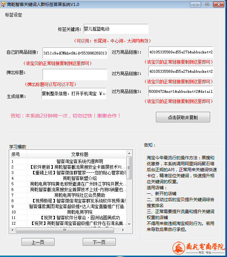
Task: Close the 商乾智客 window
Action: pos(219,5)
